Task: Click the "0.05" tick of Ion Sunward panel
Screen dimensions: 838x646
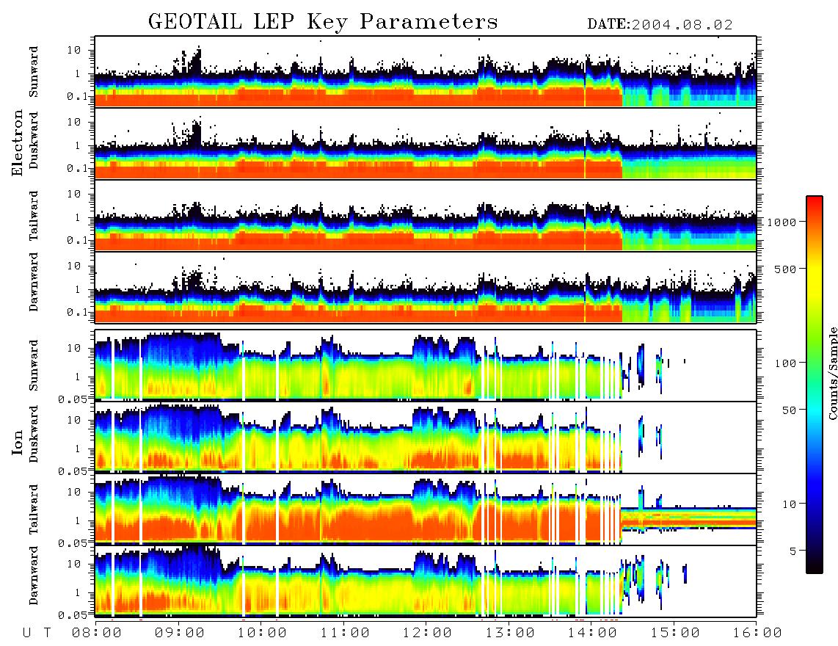Action: click(72, 399)
